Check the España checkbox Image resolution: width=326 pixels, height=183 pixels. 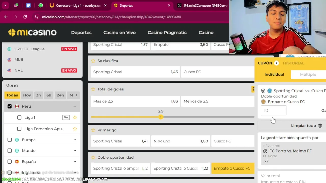tap(10, 162)
